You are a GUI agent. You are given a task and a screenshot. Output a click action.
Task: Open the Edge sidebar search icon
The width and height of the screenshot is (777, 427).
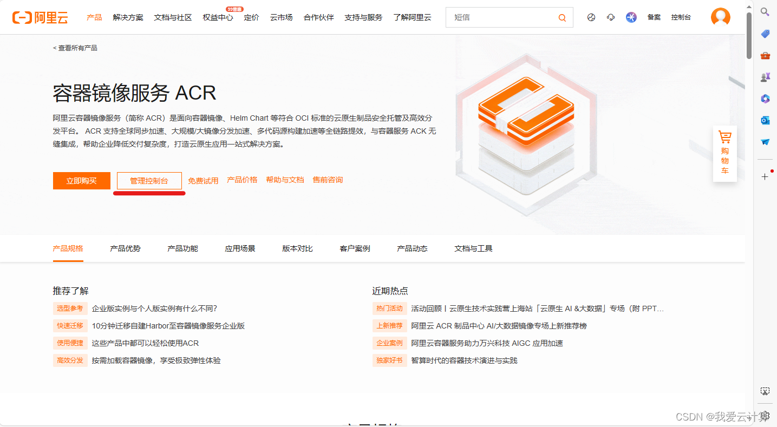click(765, 11)
